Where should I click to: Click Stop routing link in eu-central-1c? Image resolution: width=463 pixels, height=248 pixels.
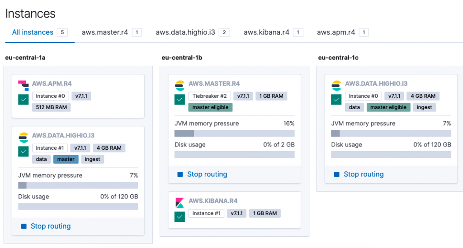click(364, 175)
